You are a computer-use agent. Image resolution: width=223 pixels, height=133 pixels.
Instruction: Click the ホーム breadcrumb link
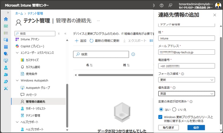tap(19, 13)
